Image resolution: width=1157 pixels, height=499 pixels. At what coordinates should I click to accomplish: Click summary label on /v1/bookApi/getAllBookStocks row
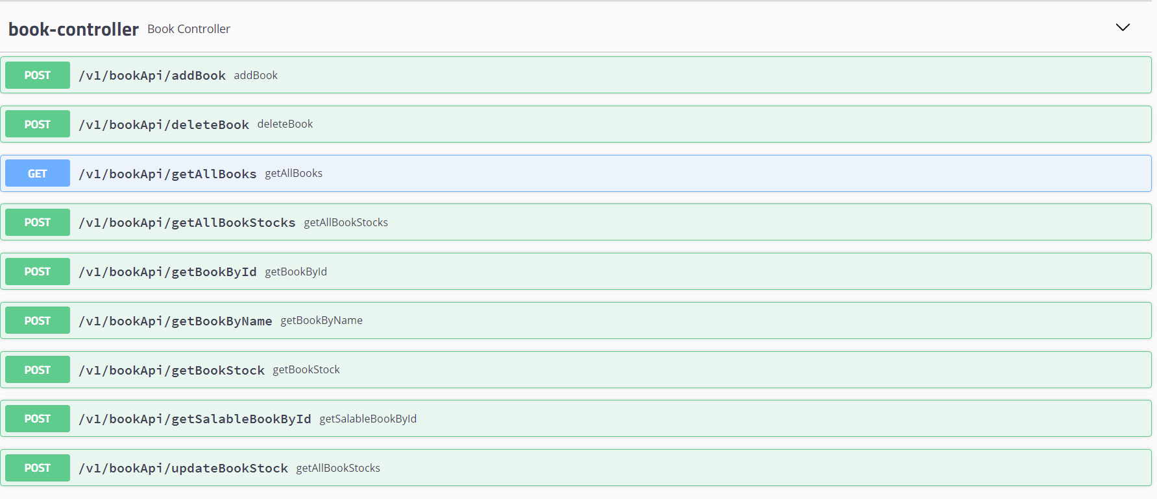coord(346,222)
